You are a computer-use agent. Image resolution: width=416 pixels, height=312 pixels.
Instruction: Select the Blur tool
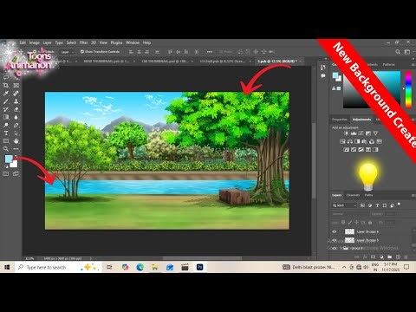click(x=16, y=117)
